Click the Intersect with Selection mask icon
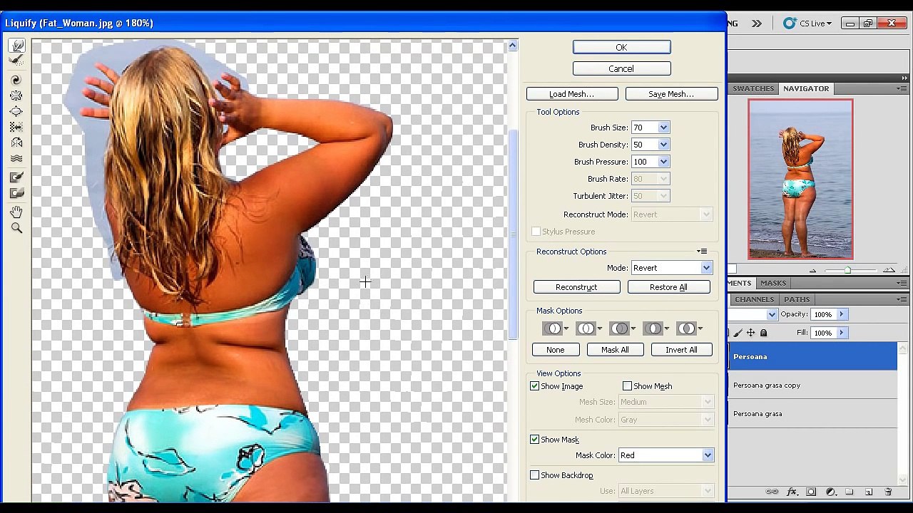Screen dimensions: 913x513 tap(654, 328)
